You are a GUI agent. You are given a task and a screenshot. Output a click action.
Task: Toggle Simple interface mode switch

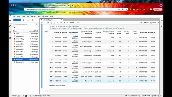[x=18, y=96]
